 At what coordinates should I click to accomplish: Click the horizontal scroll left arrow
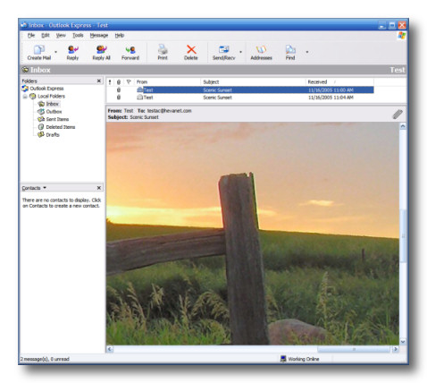110,349
